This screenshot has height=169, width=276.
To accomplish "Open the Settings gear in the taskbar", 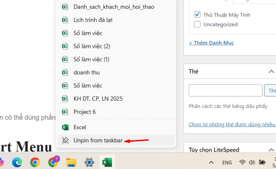I will coord(89,162).
